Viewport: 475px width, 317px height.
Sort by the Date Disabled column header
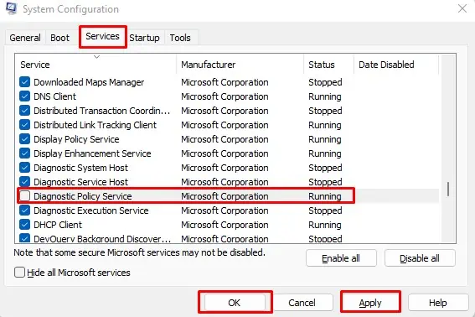click(396, 65)
